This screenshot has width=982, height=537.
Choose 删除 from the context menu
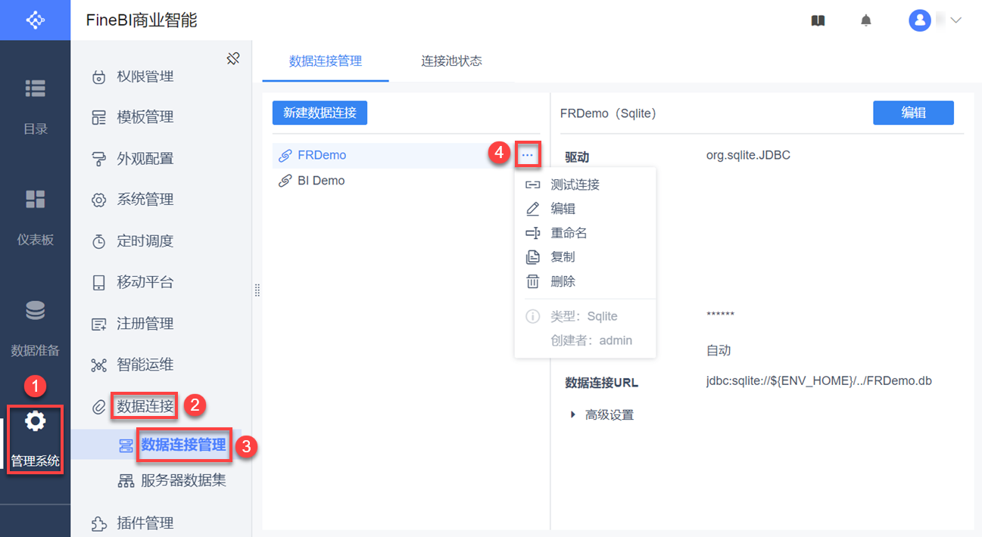585,281
